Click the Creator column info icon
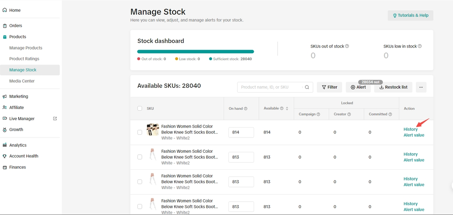Viewport: 453px width, 215px height. coord(349,114)
